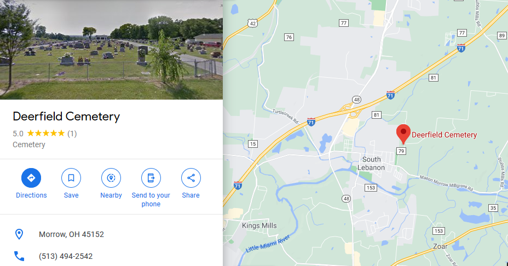508x266 pixels.
Task: Click the Deerfield Cemetery map label
Action: [x=444, y=135]
